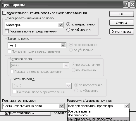Check Показать поле в представлении under first Затем
Image resolution: width=136 pixels, height=121 pixels.
coord(9,51)
